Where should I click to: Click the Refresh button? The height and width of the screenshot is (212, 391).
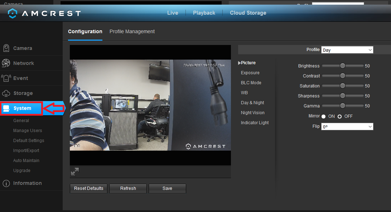pyautogui.click(x=128, y=188)
